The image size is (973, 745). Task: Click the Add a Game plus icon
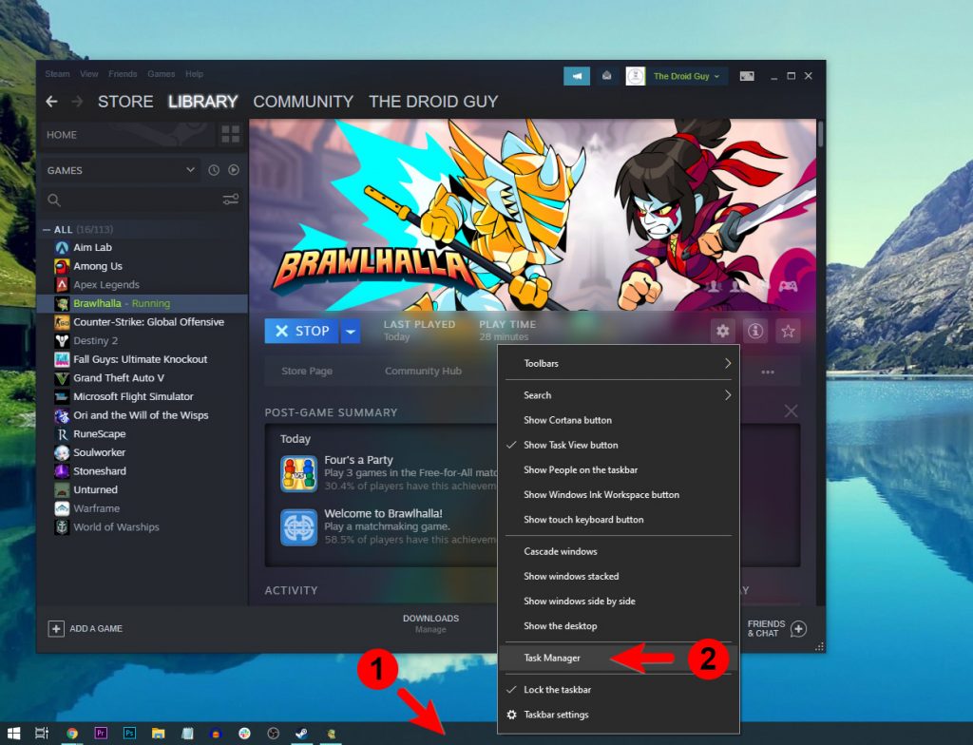[x=56, y=628]
